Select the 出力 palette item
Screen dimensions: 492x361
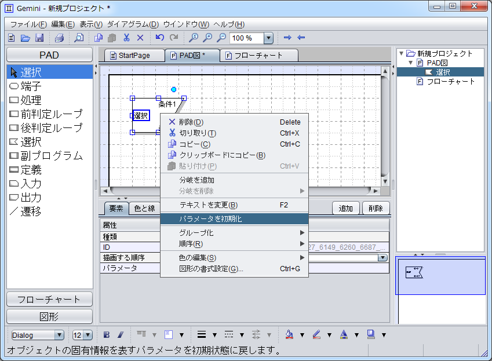50,197
